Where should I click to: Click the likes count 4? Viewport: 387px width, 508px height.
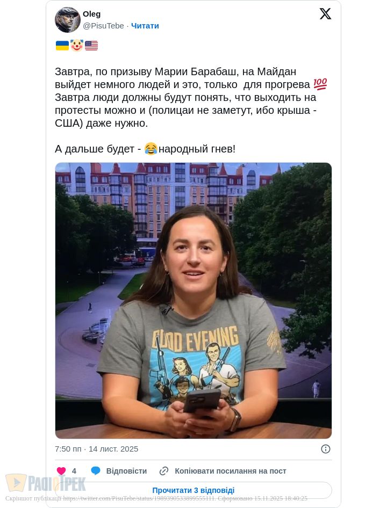pos(74,471)
